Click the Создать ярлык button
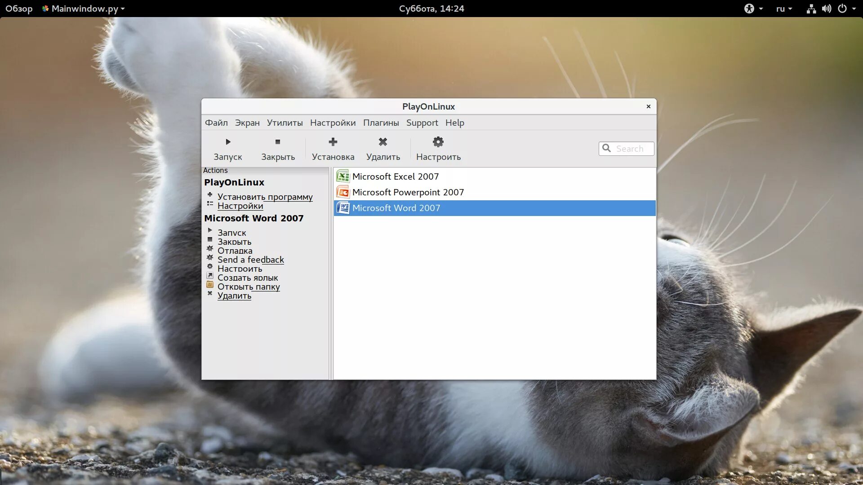Viewport: 863px width, 485px height. coord(247,277)
